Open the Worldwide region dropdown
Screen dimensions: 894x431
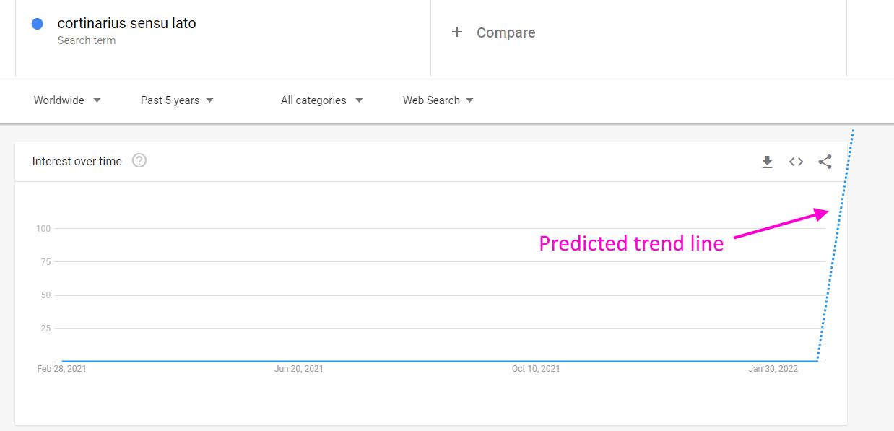point(67,100)
